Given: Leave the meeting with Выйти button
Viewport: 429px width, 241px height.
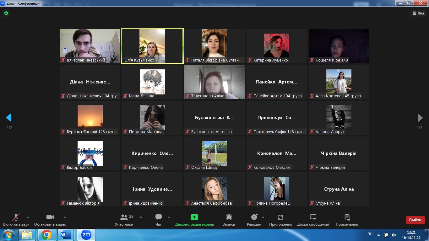Looking at the screenshot, I should [x=415, y=220].
